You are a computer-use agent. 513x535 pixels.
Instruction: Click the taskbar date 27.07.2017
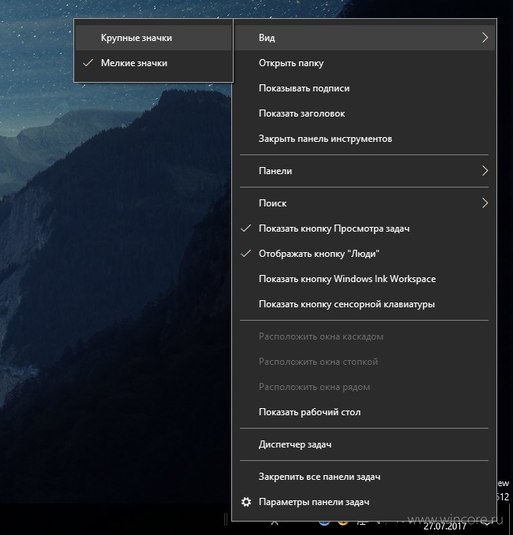[x=444, y=526]
